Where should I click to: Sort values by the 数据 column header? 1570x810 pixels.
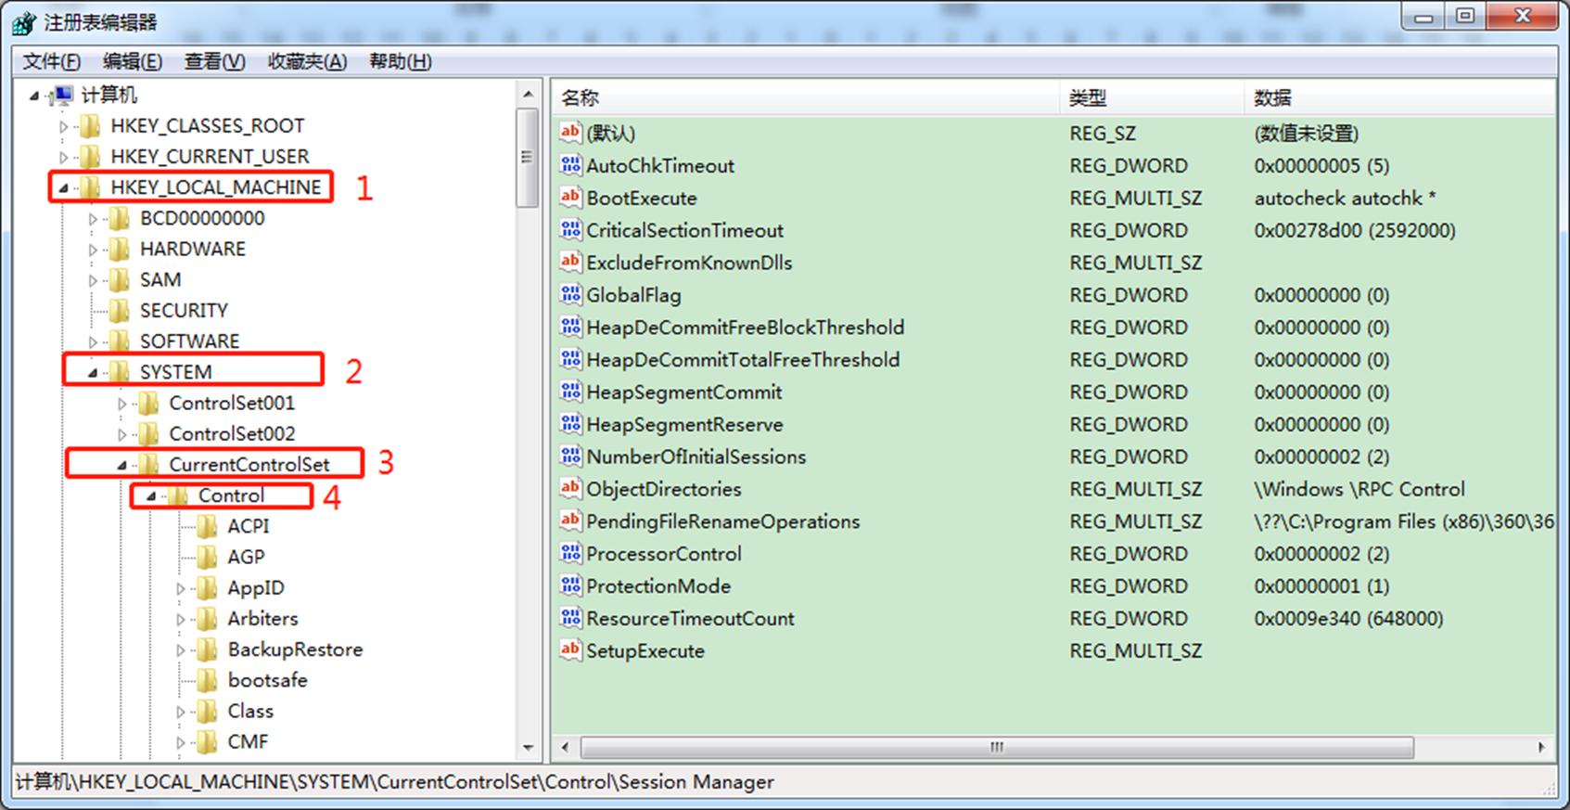(x=1399, y=97)
